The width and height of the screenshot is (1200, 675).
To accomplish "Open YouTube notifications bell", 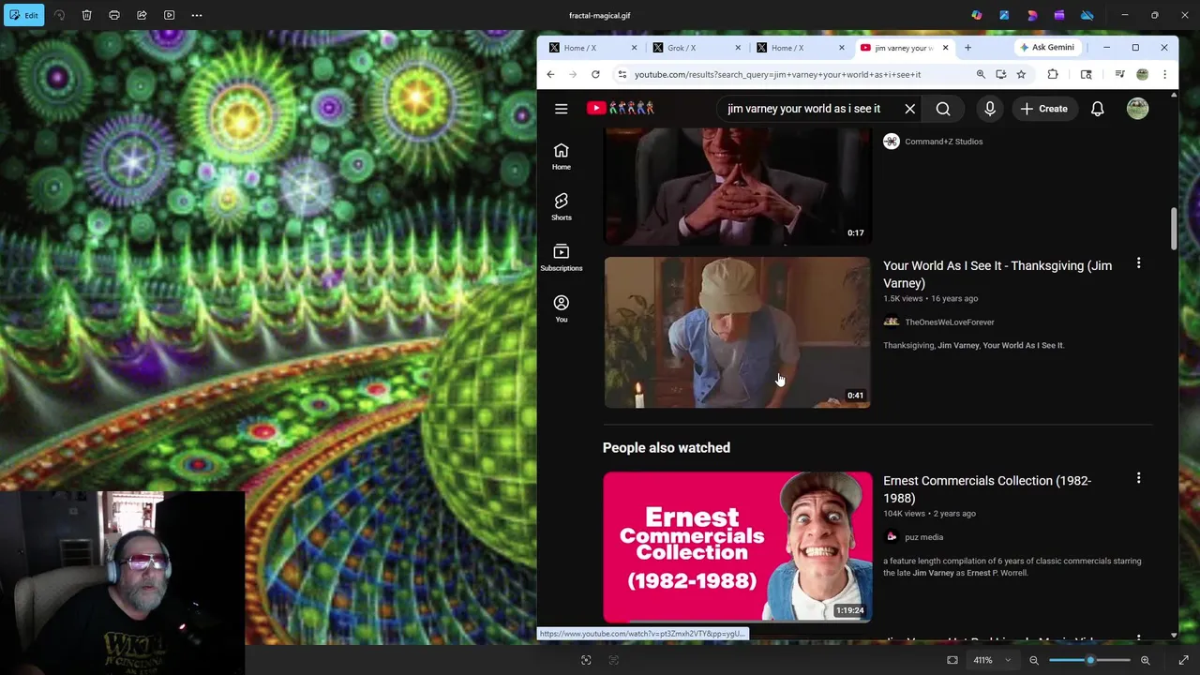I will click(x=1097, y=109).
